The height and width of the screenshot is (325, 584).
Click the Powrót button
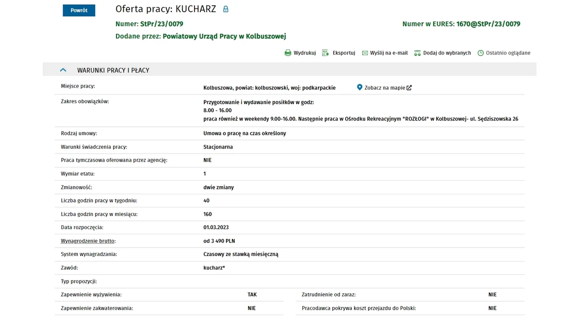79,10
